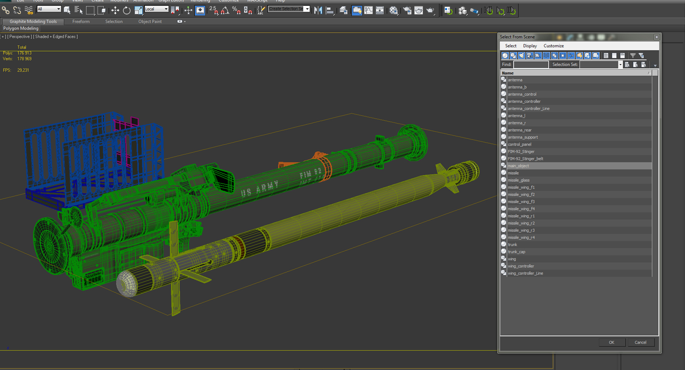685x370 pixels.
Task: Open the Material Editor icon
Action: pyautogui.click(x=394, y=10)
